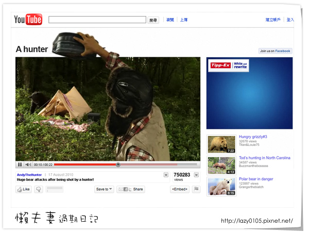Click the 00:10 / 00:22 time display
The height and width of the screenshot is (232, 309).
[x=43, y=164]
